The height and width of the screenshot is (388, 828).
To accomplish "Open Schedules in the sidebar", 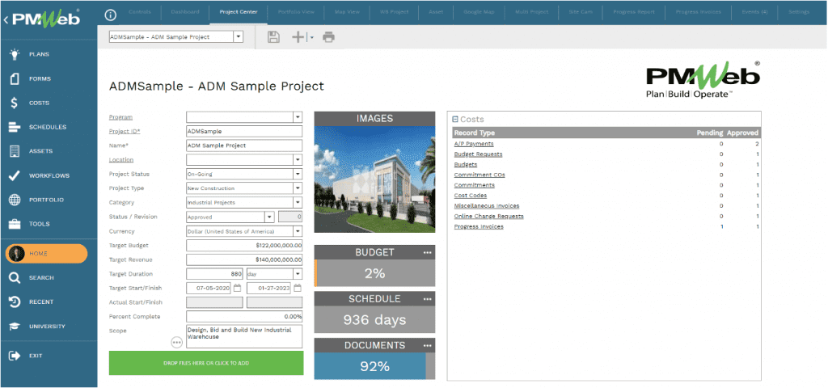I will click(x=48, y=127).
